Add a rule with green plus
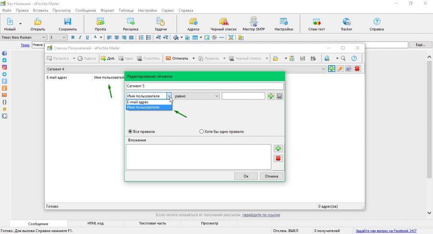 click(271, 96)
